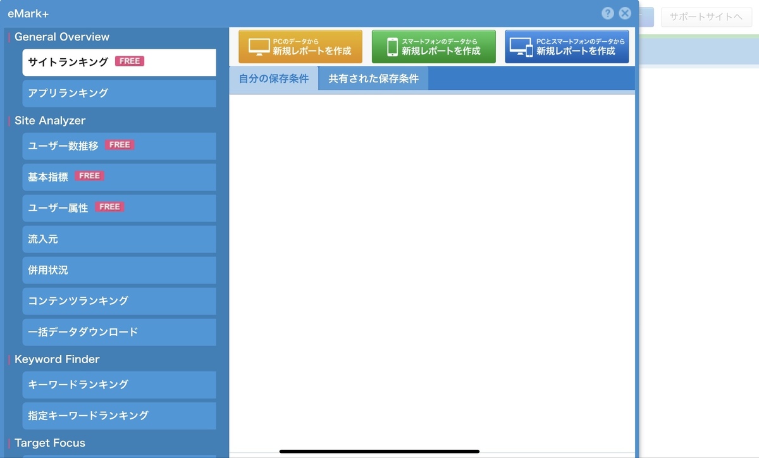Click the help question mark icon
The width and height of the screenshot is (759, 458).
(608, 13)
